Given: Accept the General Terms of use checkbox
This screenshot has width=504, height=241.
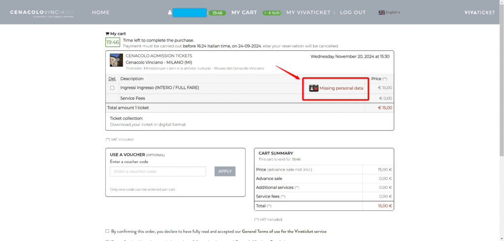Looking at the screenshot, I should pyautogui.click(x=107, y=231).
